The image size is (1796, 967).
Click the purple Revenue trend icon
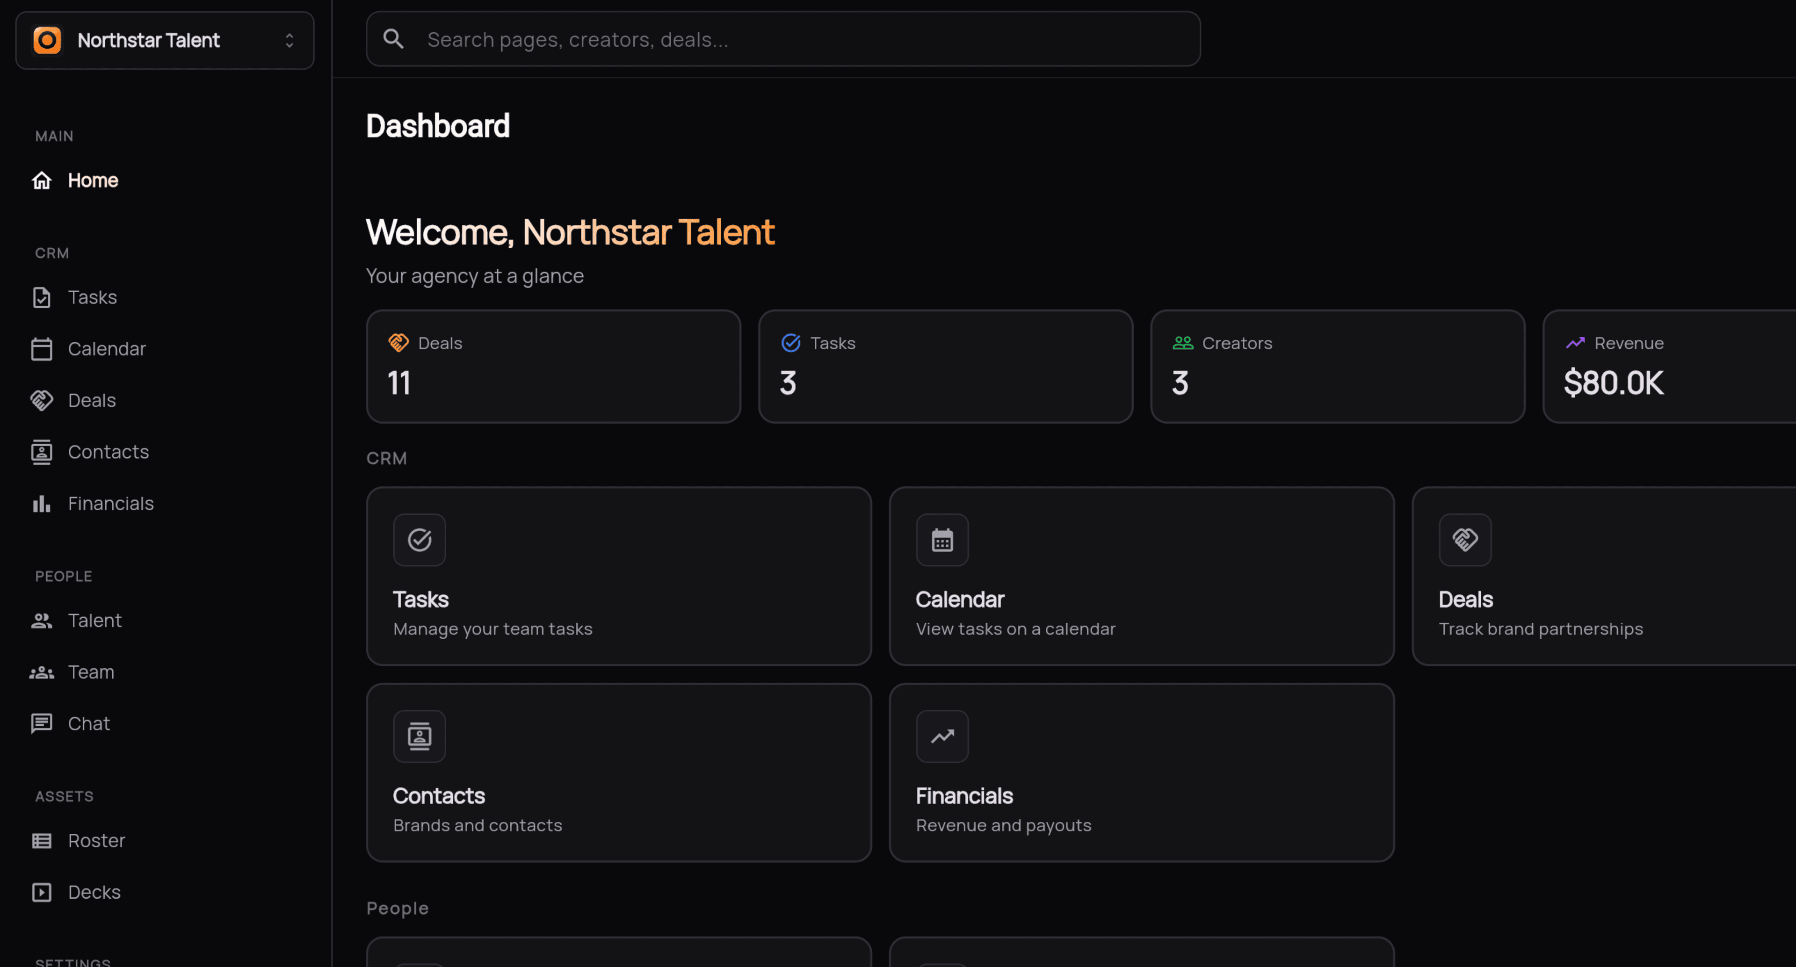pyautogui.click(x=1575, y=343)
